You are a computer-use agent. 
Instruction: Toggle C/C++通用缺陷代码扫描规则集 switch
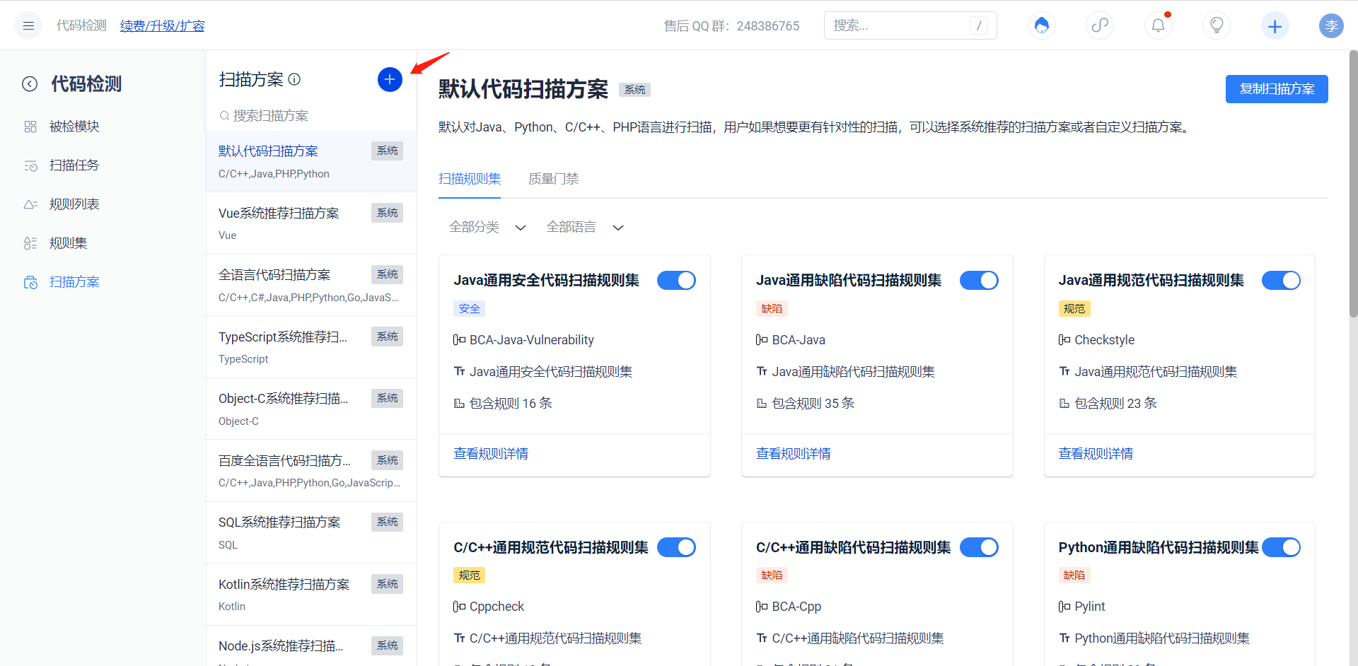pyautogui.click(x=979, y=547)
